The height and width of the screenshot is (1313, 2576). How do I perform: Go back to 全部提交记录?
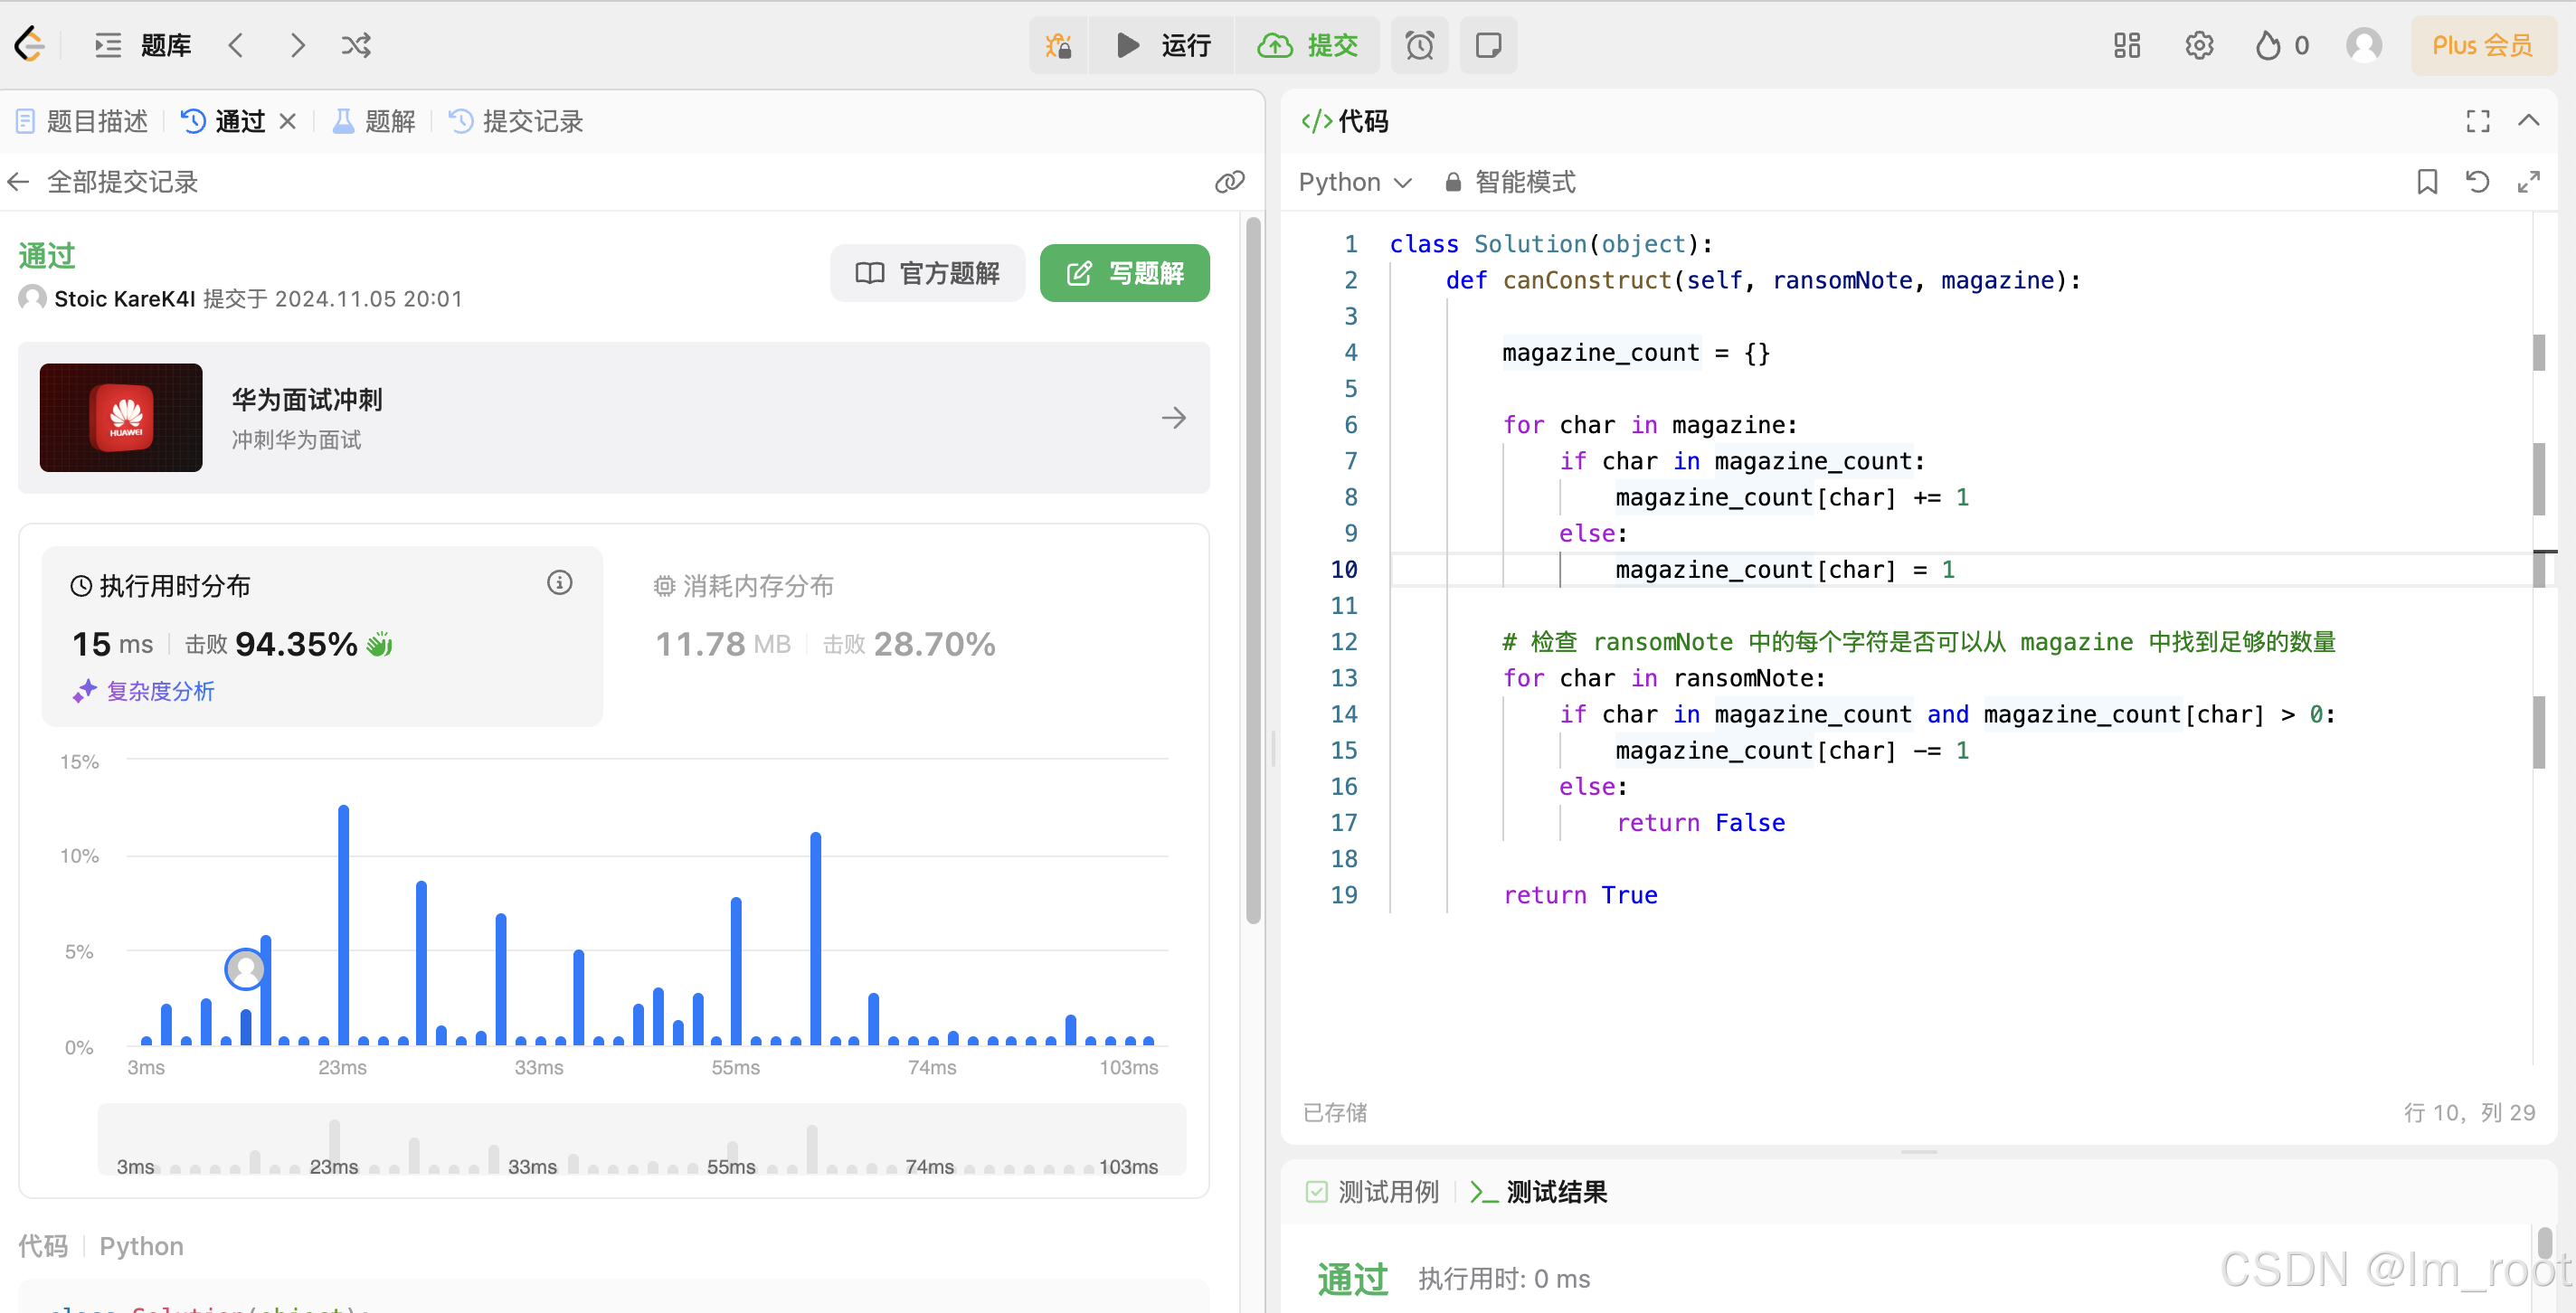102,181
